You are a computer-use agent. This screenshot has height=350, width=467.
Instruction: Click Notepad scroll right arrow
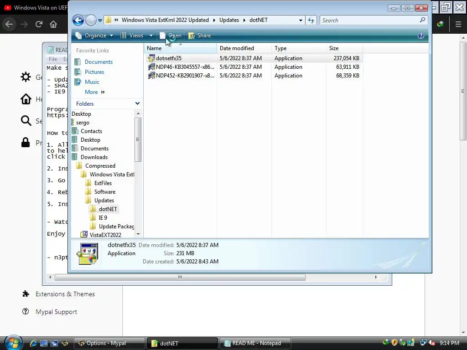pos(376,278)
